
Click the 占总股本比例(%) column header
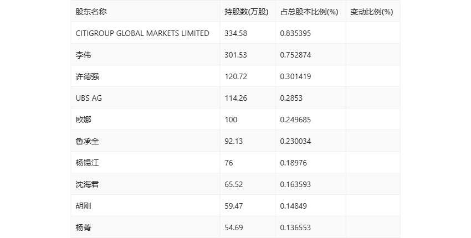pos(309,12)
